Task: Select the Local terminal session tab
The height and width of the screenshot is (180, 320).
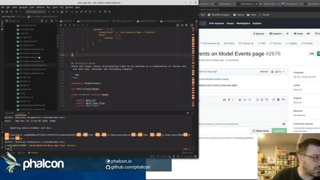Action: [20, 113]
